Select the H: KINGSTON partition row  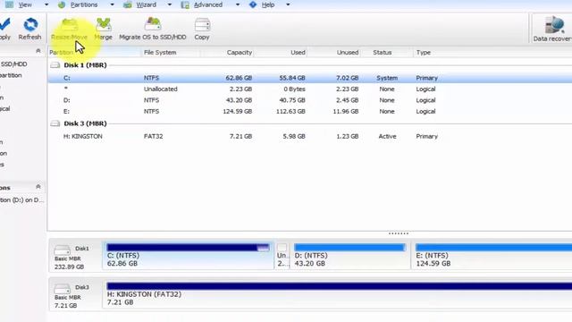[x=310, y=136]
